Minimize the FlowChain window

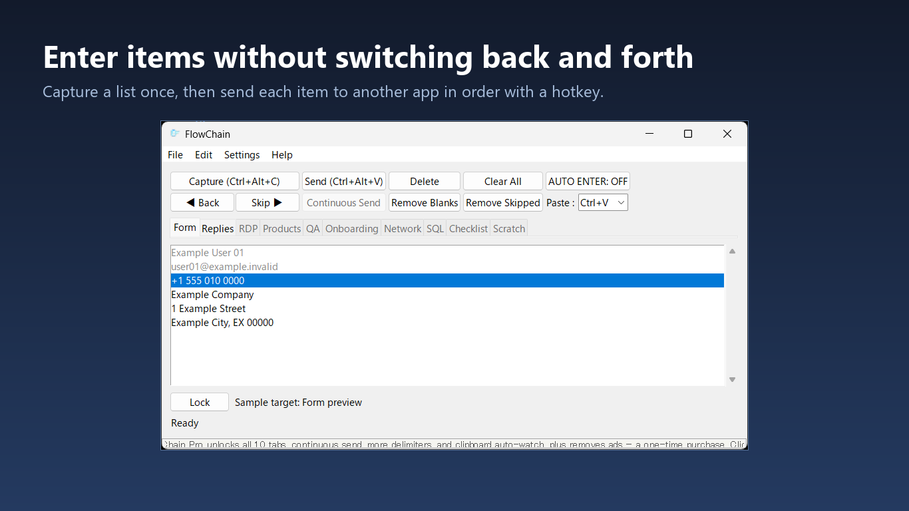tap(649, 134)
